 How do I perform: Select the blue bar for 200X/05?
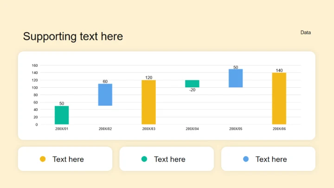coord(236,78)
